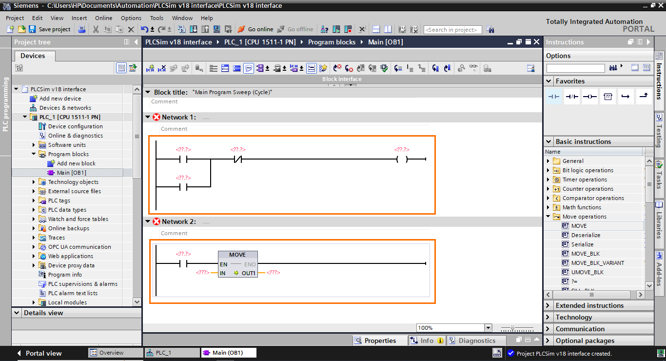Click the zoom slider handle
Screen dimensions: 666x361
pos(512,328)
